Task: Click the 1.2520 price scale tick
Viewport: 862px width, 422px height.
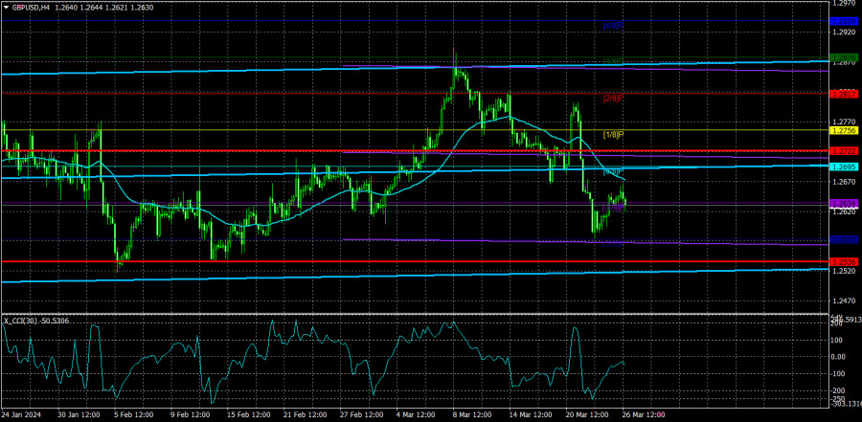Action: pos(845,272)
